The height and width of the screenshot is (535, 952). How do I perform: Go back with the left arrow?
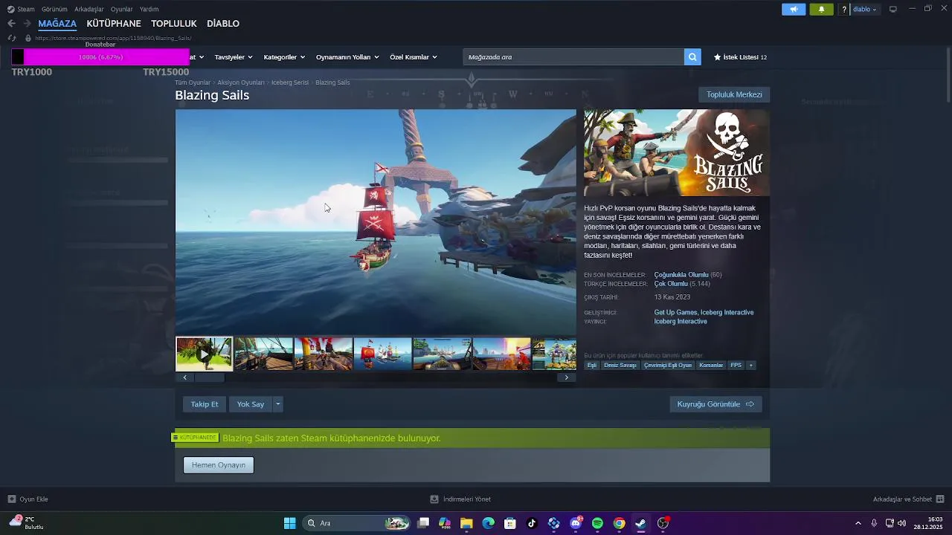pyautogui.click(x=11, y=24)
